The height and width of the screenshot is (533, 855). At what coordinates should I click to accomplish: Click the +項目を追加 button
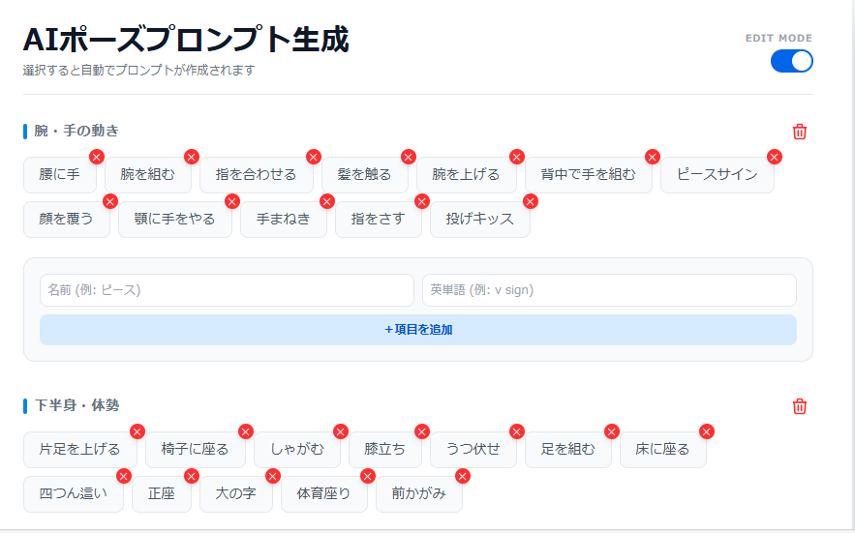click(x=418, y=330)
